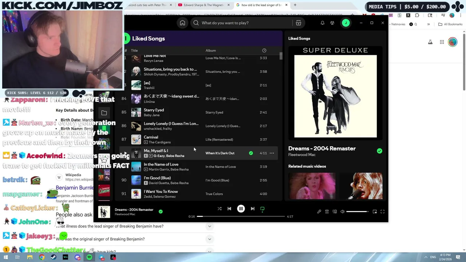Select I'm Good (Blue) song row
This screenshot has width=466, height=262.
[x=199, y=180]
